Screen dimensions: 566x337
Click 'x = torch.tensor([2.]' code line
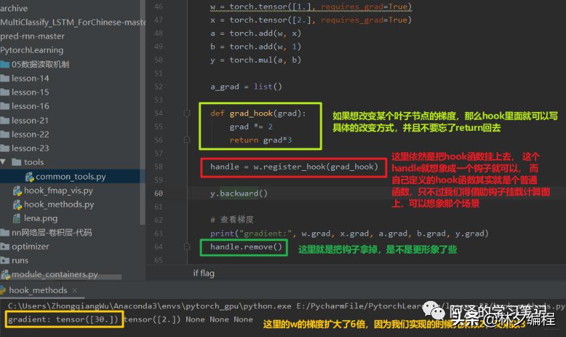[x=311, y=20]
